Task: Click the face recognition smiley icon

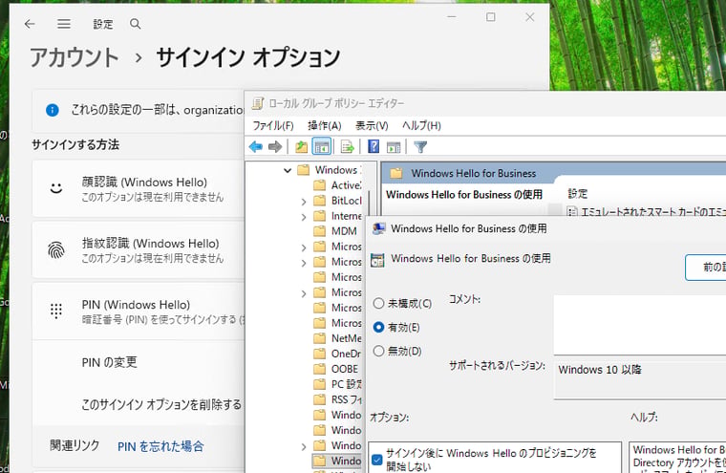Action: [x=56, y=188]
